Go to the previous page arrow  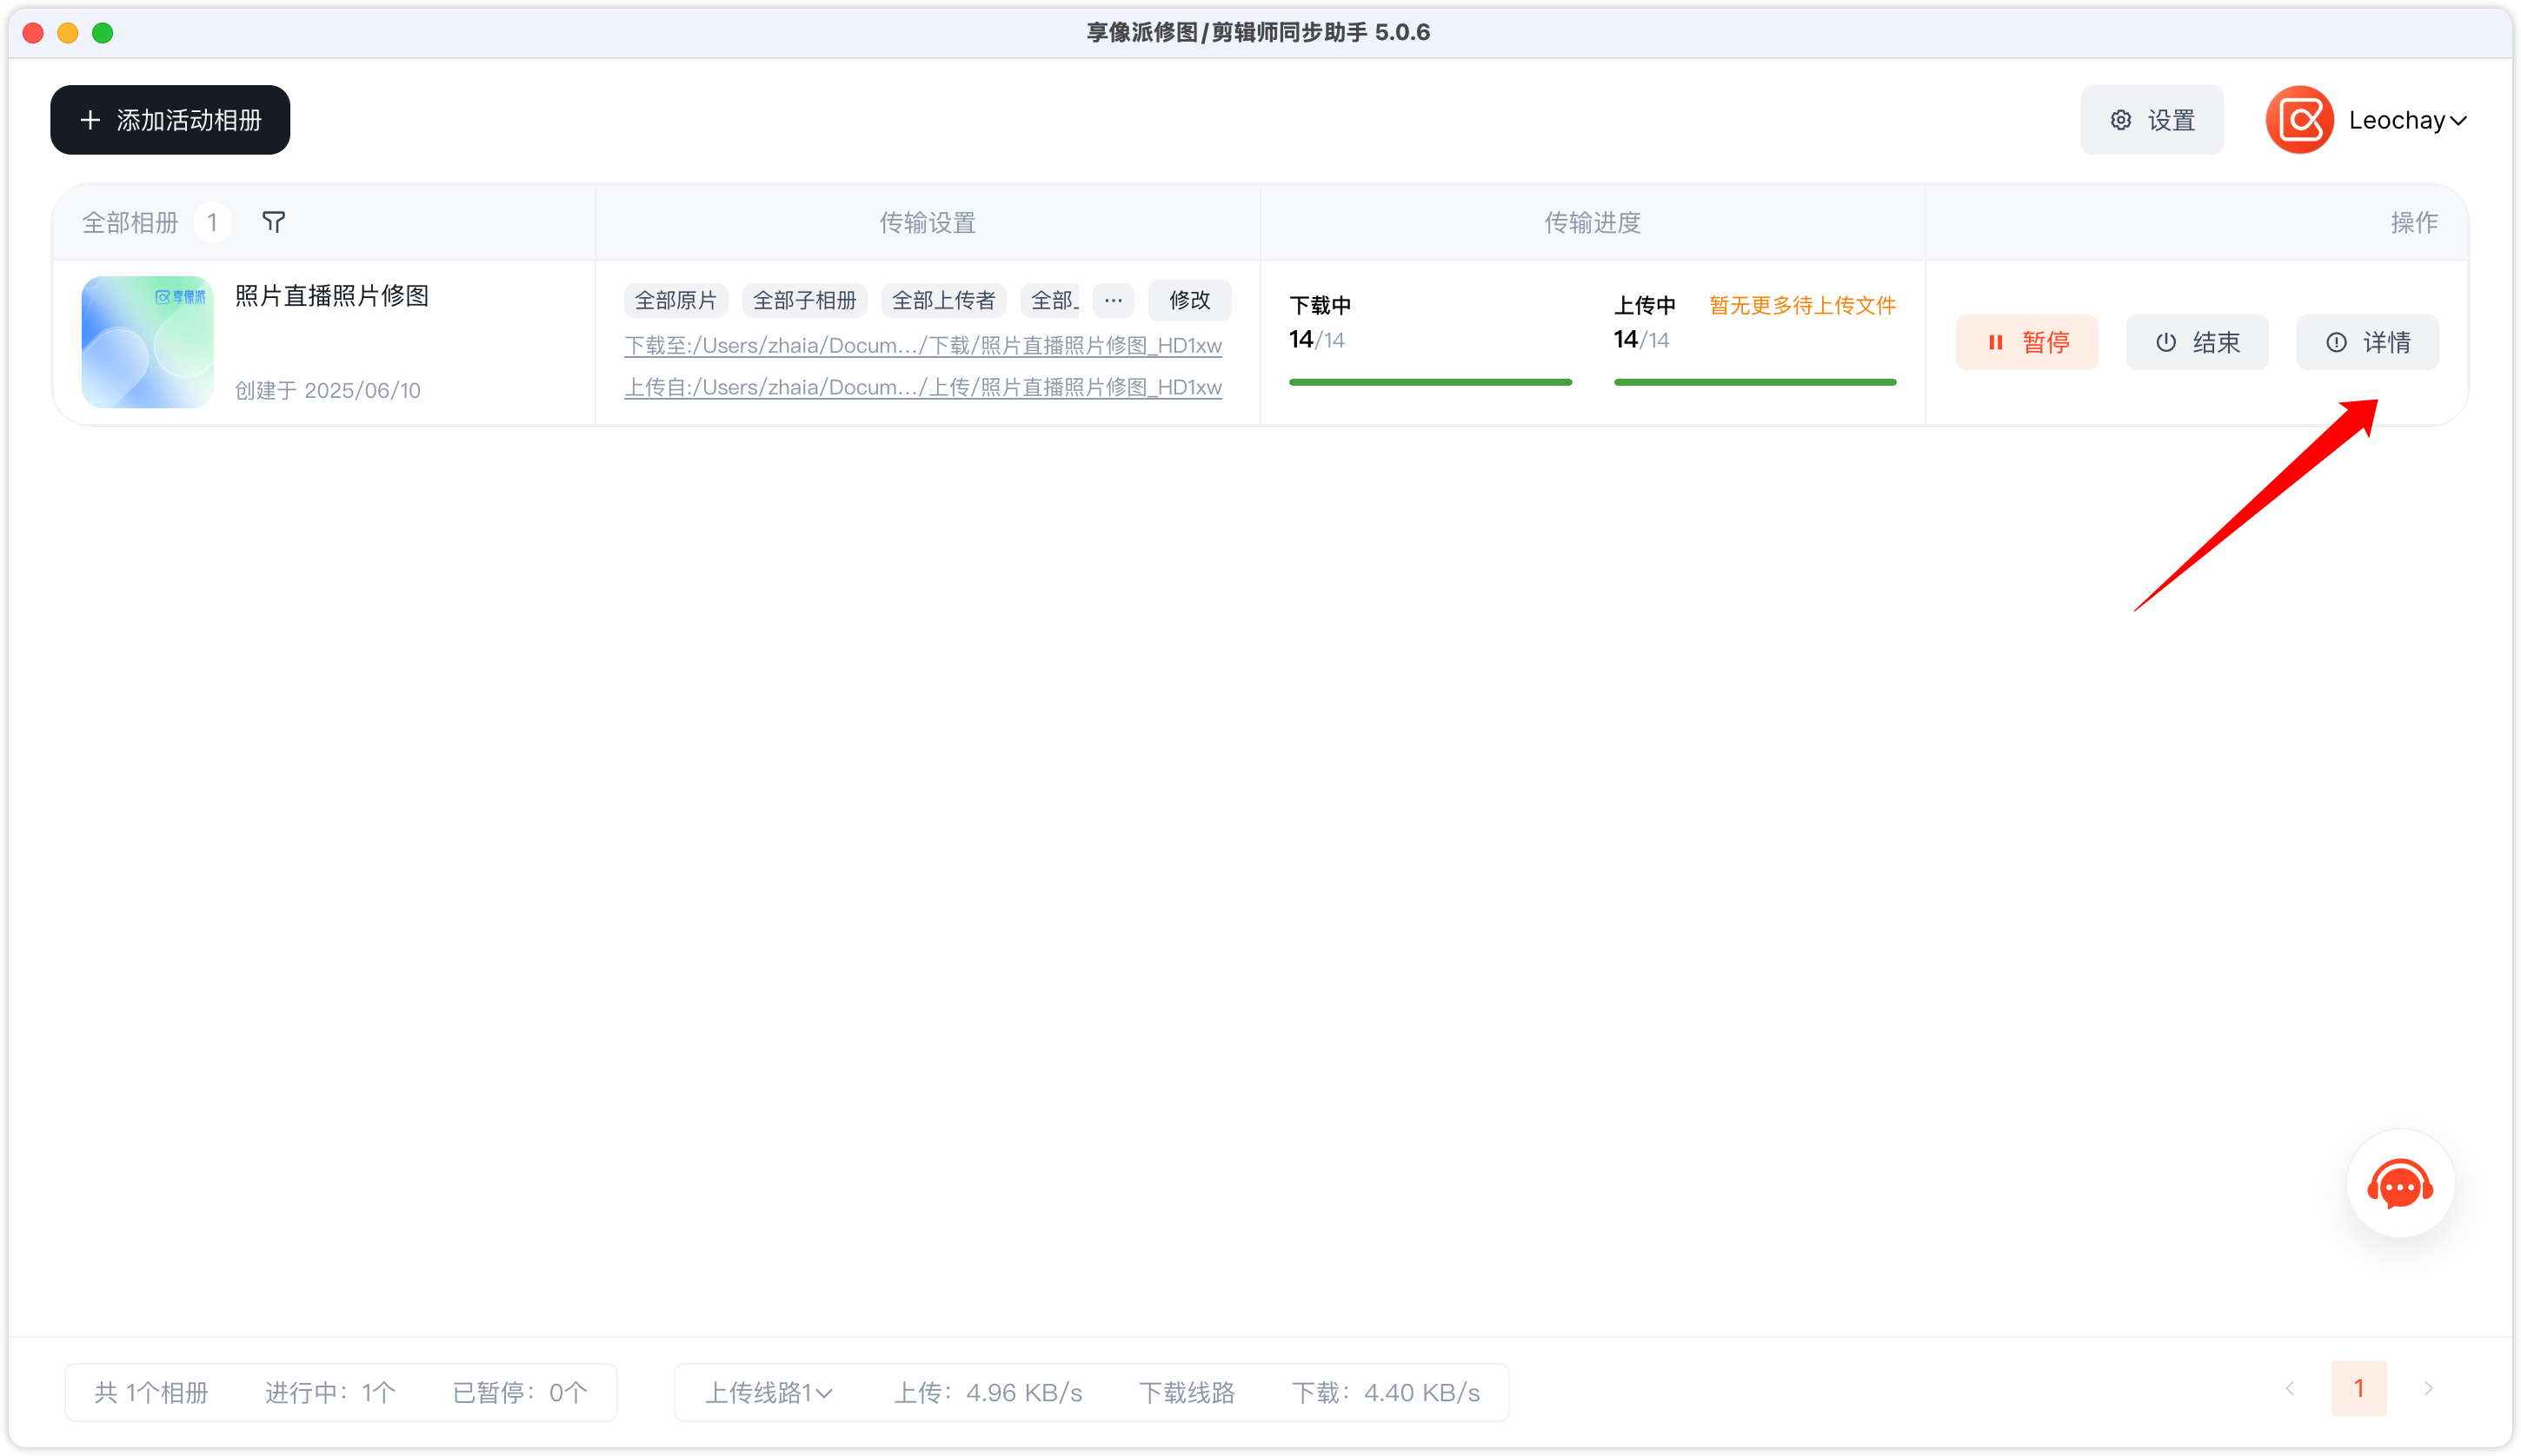[x=2290, y=1389]
